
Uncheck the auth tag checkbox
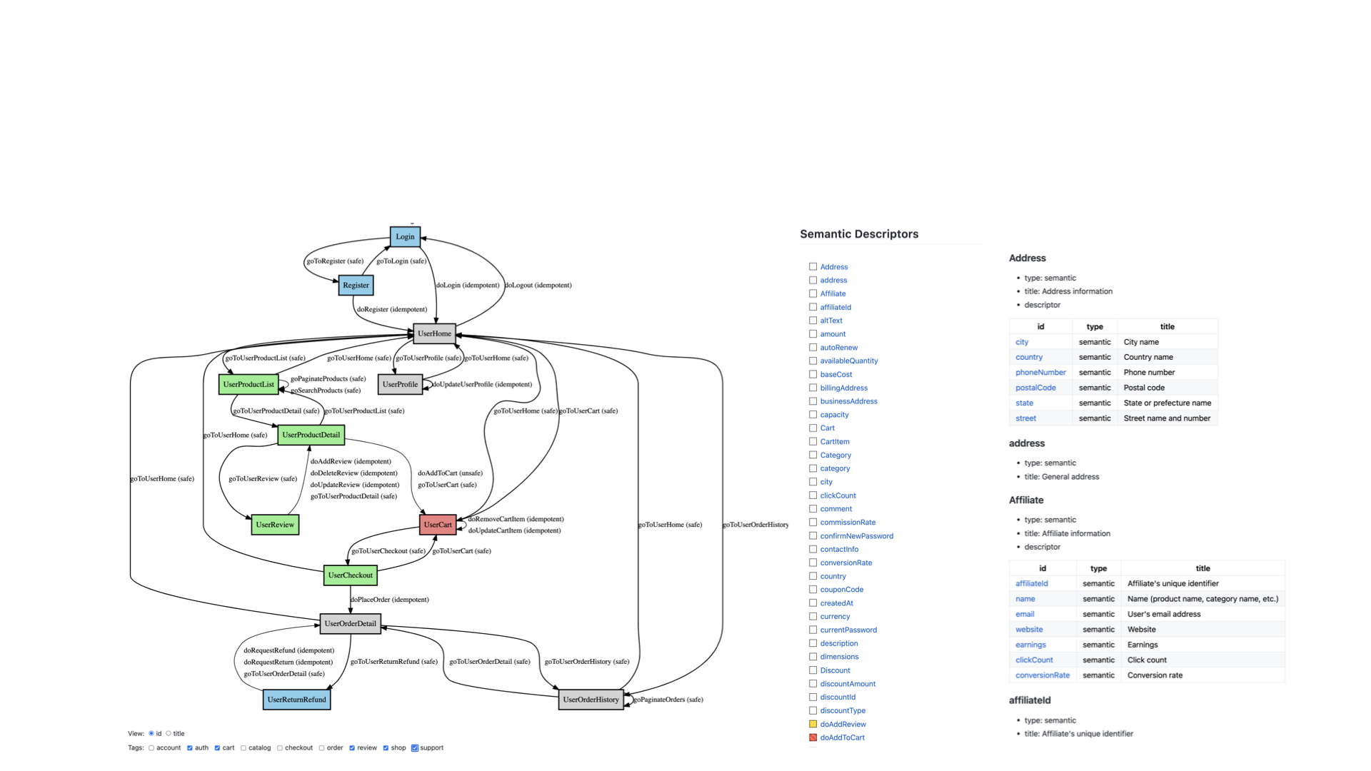tap(190, 748)
